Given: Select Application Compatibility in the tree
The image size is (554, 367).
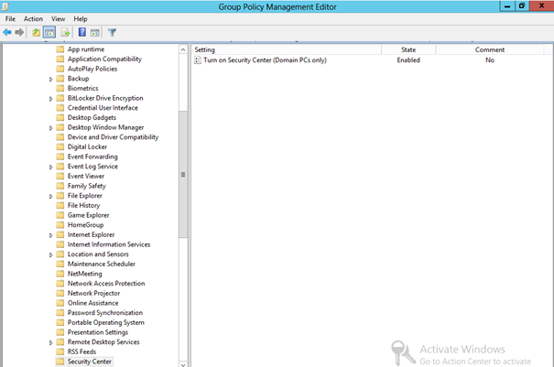Looking at the screenshot, I should pyautogui.click(x=104, y=59).
